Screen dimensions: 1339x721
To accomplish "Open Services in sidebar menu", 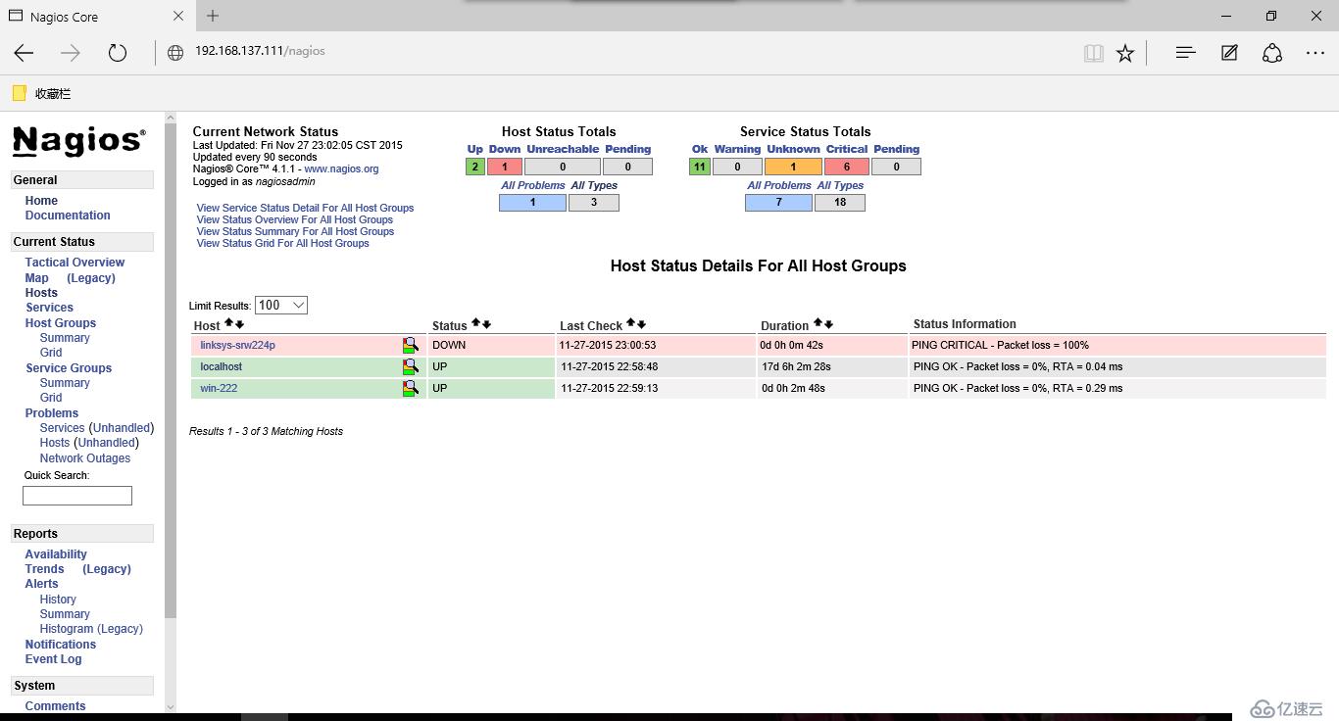I will coord(49,308).
